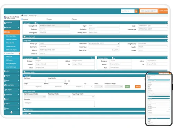Viewport: 173px width, 130px height.
Task: Click the Query calendar icon in sidebar
Action: (5, 109)
